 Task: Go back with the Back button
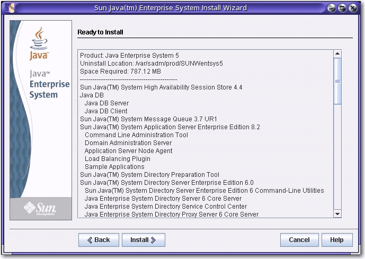99,240
